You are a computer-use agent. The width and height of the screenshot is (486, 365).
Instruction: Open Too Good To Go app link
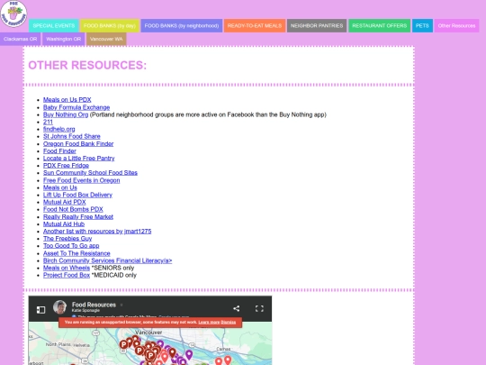(71, 245)
